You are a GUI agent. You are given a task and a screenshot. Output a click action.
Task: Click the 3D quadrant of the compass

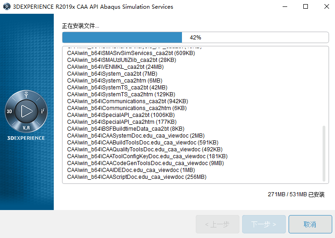[x=10, y=111]
